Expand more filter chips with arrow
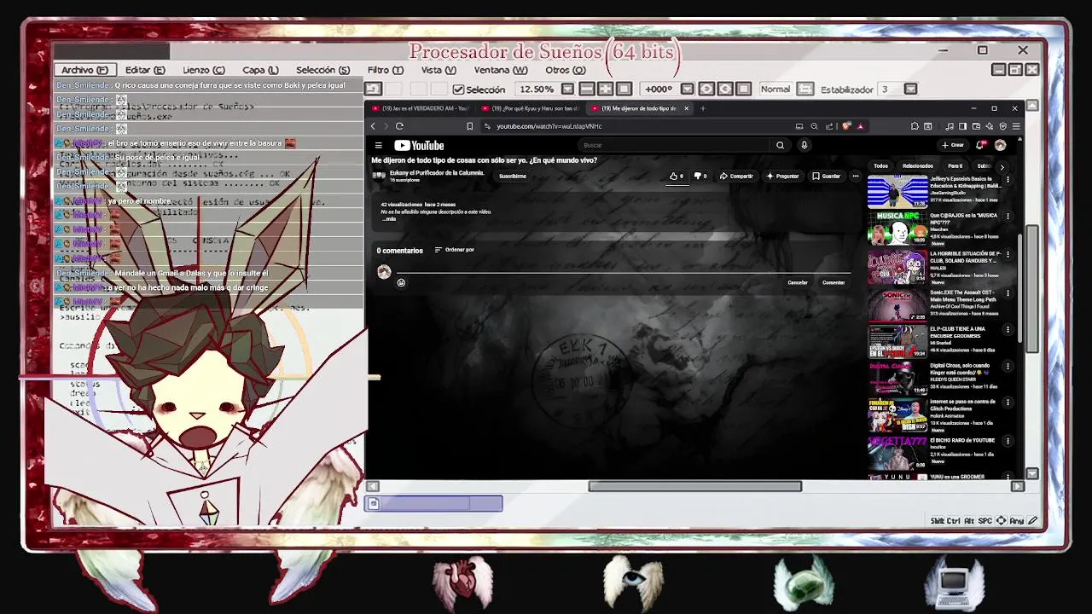 click(1002, 167)
